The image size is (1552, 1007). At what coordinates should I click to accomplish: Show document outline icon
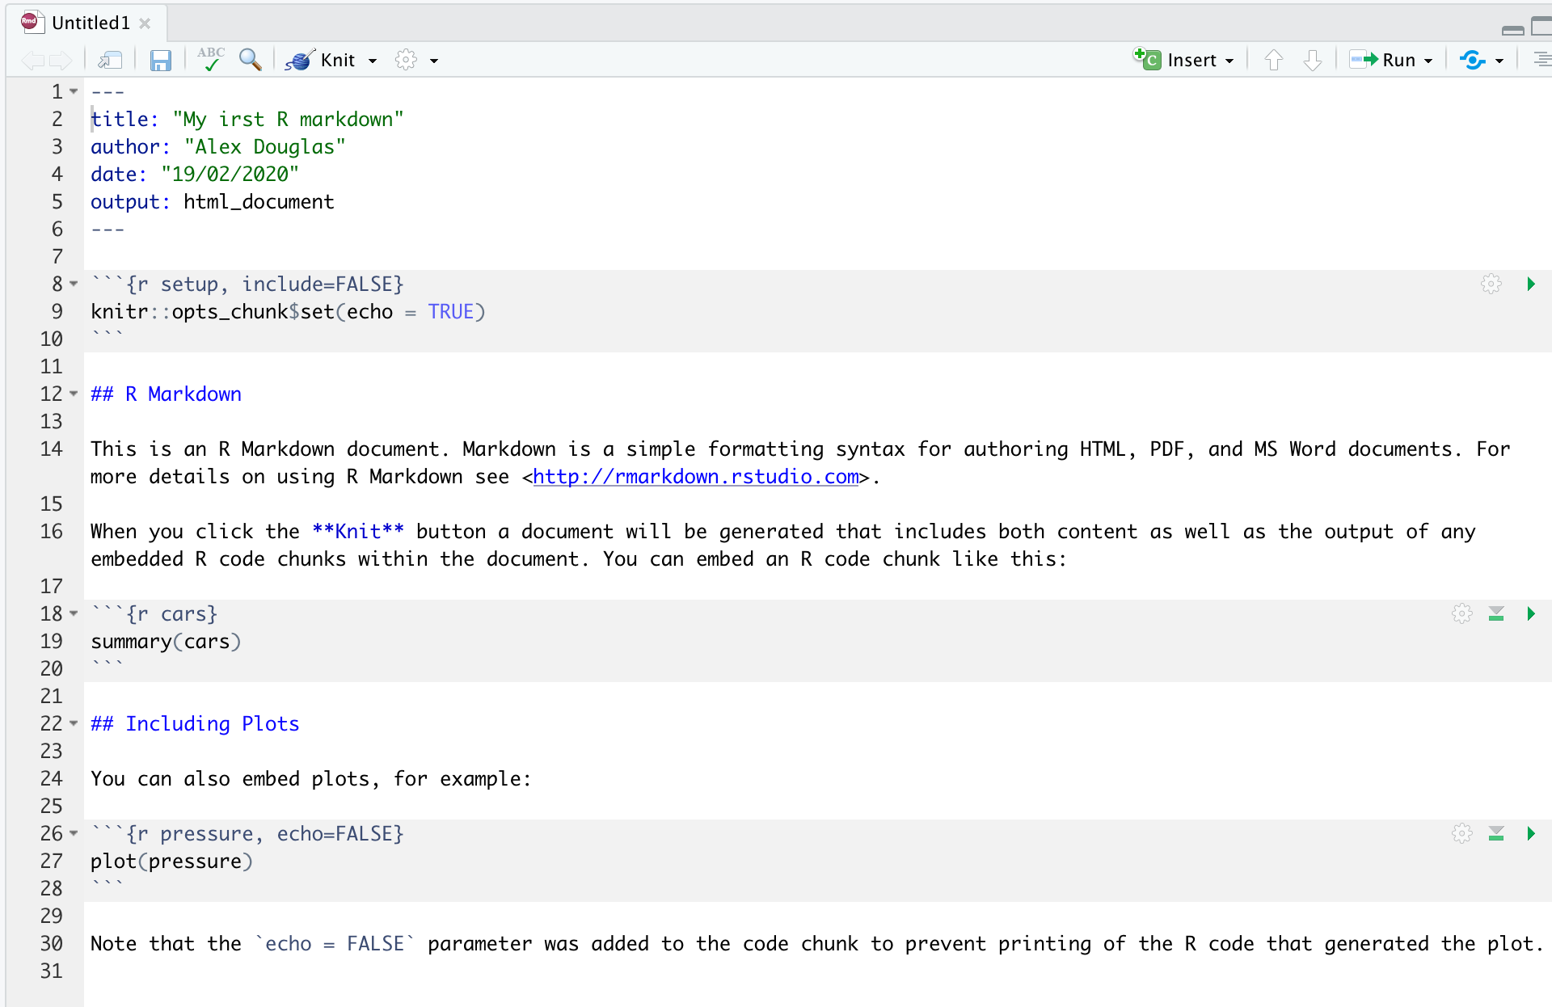pos(1541,59)
